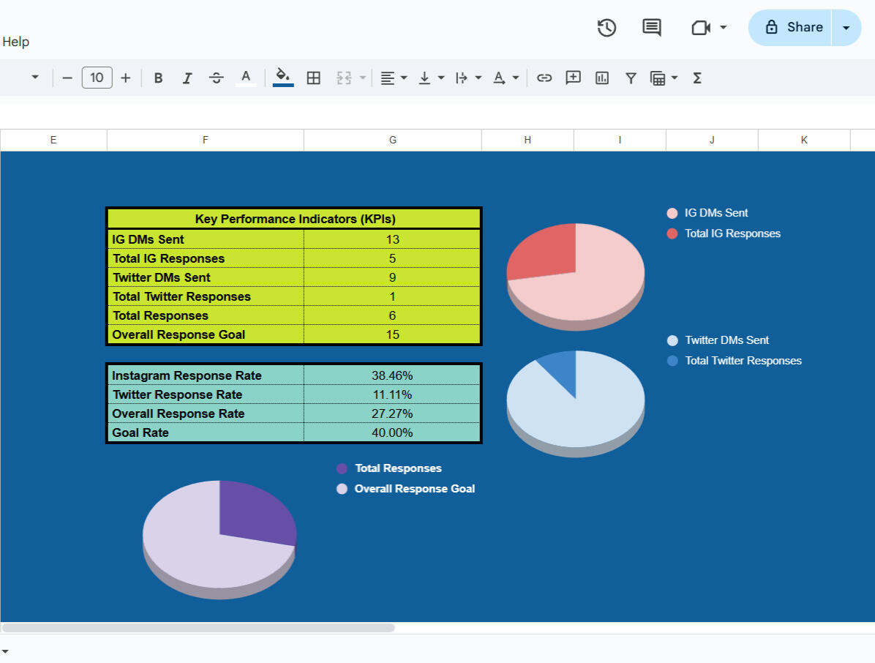
Task: Open the text rotation dropdown
Action: point(479,78)
